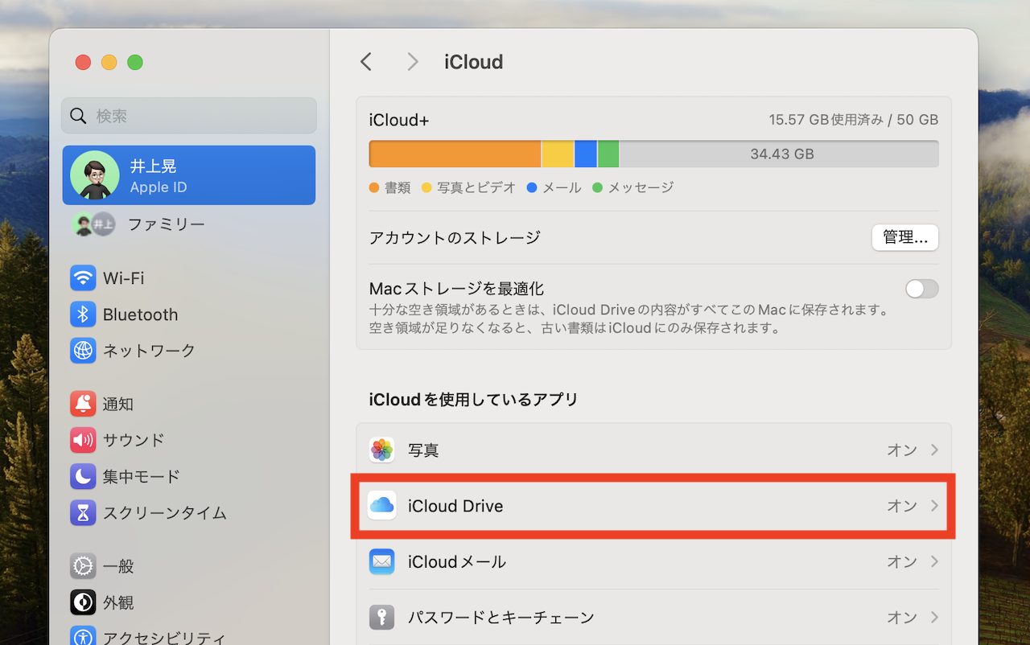Screen dimensions: 1030x645
Task: Expand iCloud Drive row chevron
Action: tap(934, 506)
